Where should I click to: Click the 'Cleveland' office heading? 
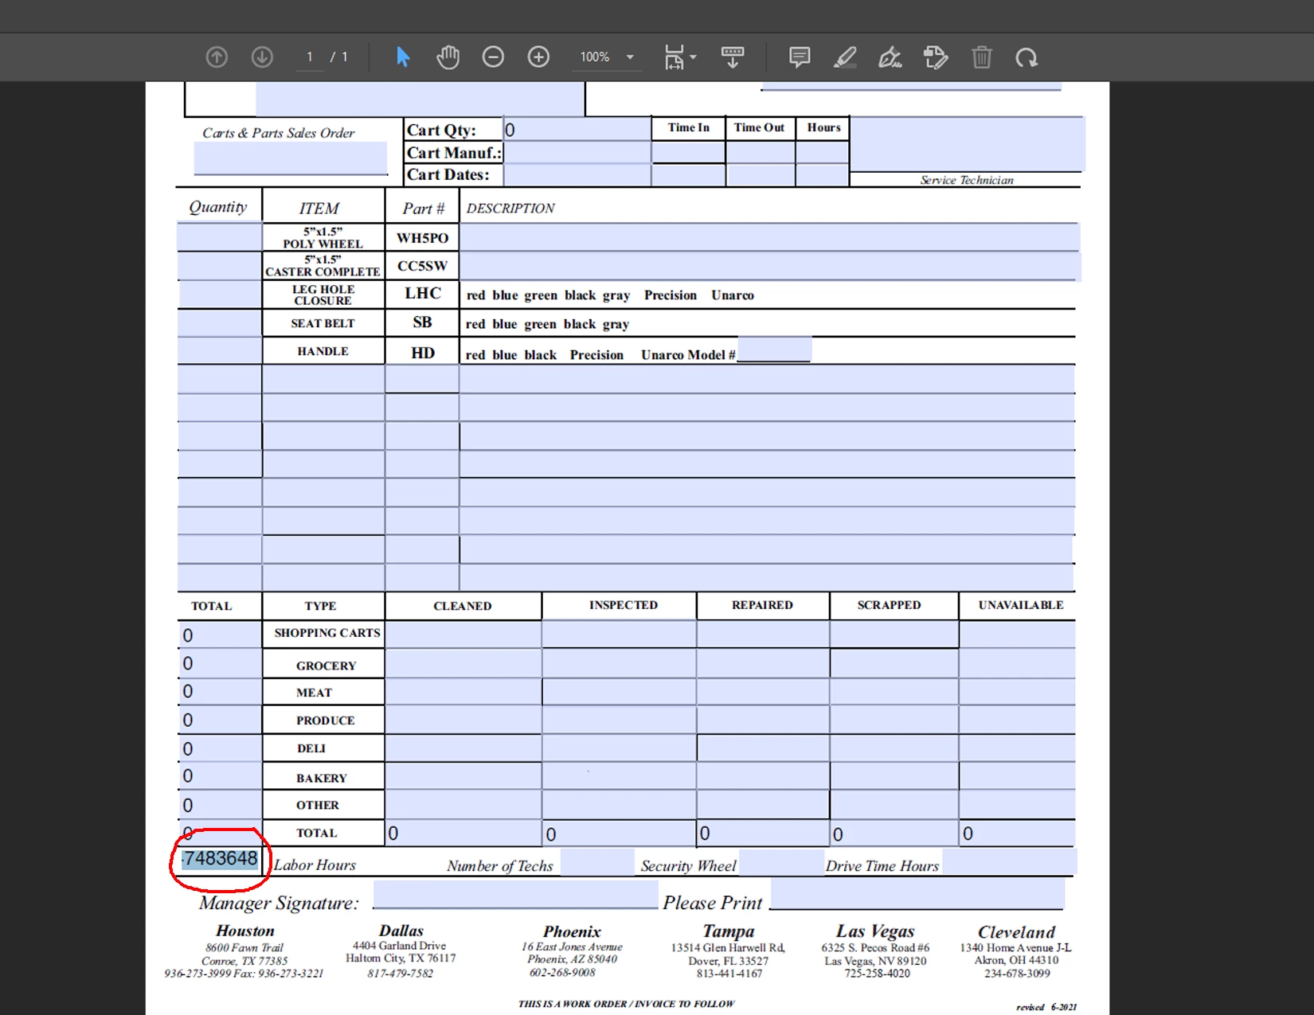(1016, 931)
